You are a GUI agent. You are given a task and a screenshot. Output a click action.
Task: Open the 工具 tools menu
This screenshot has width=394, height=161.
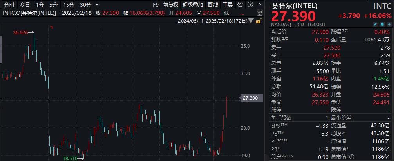(228, 5)
